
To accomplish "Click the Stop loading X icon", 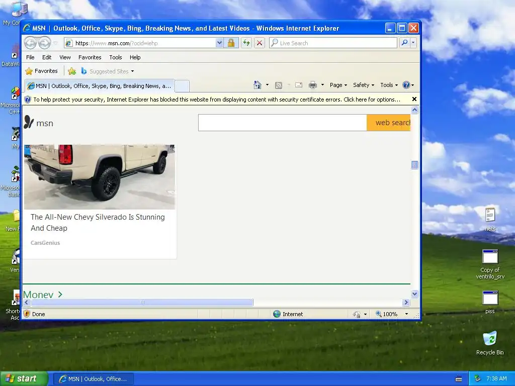I will (x=260, y=43).
